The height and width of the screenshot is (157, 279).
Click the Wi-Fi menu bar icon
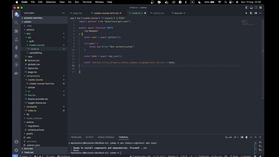220,2
